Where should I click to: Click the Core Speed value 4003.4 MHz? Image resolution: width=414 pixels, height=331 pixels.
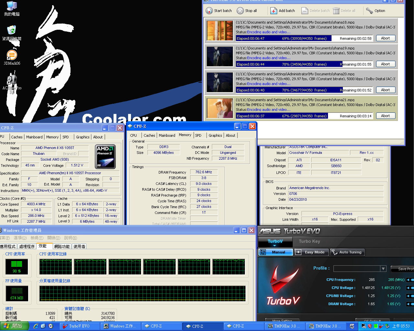click(36, 204)
